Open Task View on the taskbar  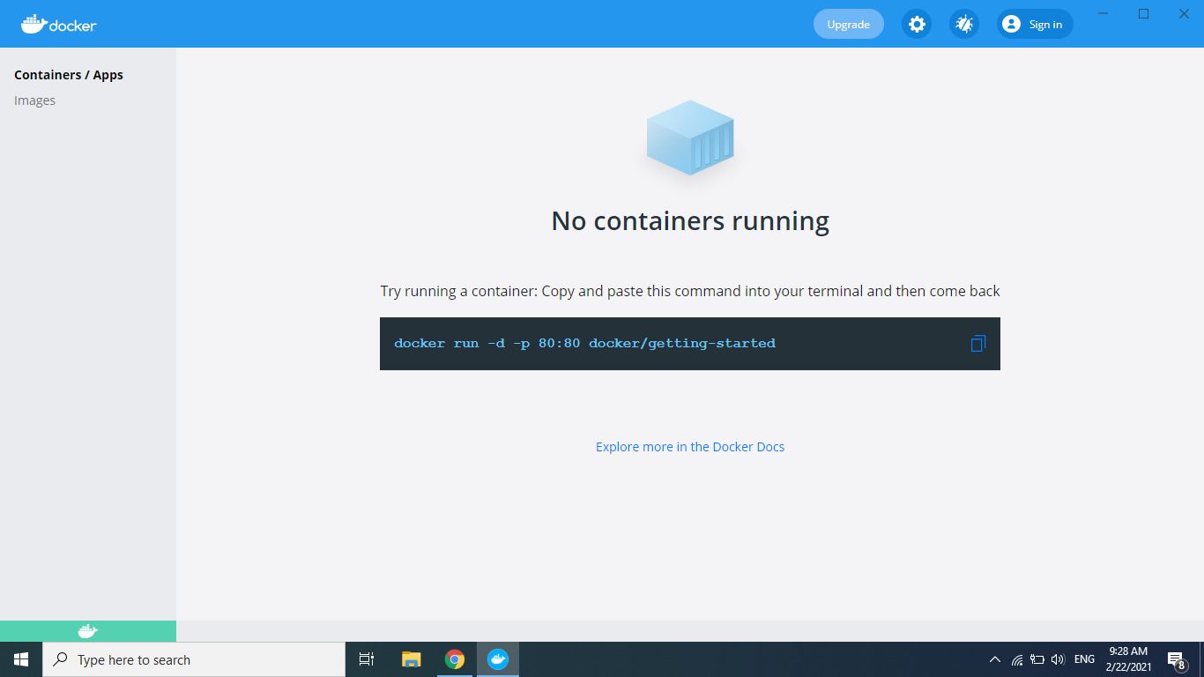coord(367,659)
